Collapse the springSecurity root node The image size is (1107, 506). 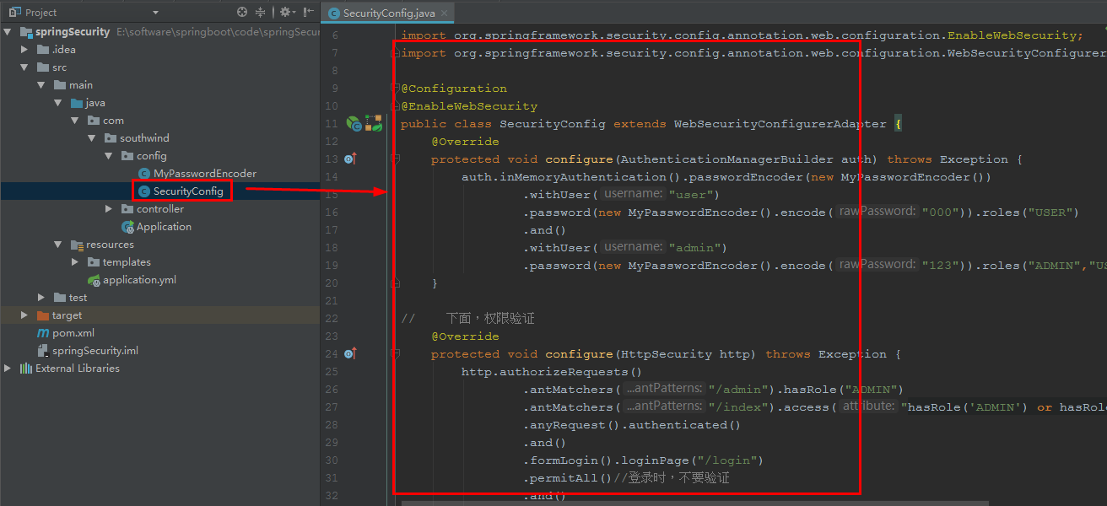(8, 32)
